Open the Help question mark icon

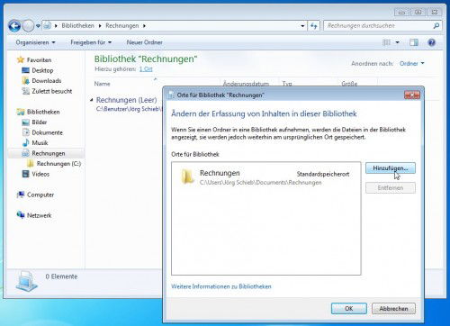pos(431,42)
